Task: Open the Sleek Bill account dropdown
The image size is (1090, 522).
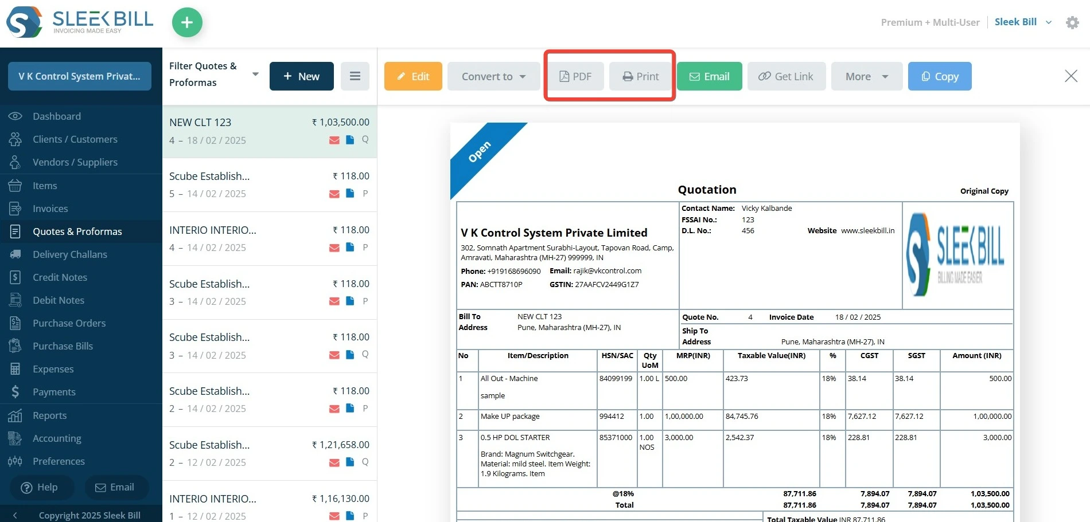Action: tap(1023, 22)
